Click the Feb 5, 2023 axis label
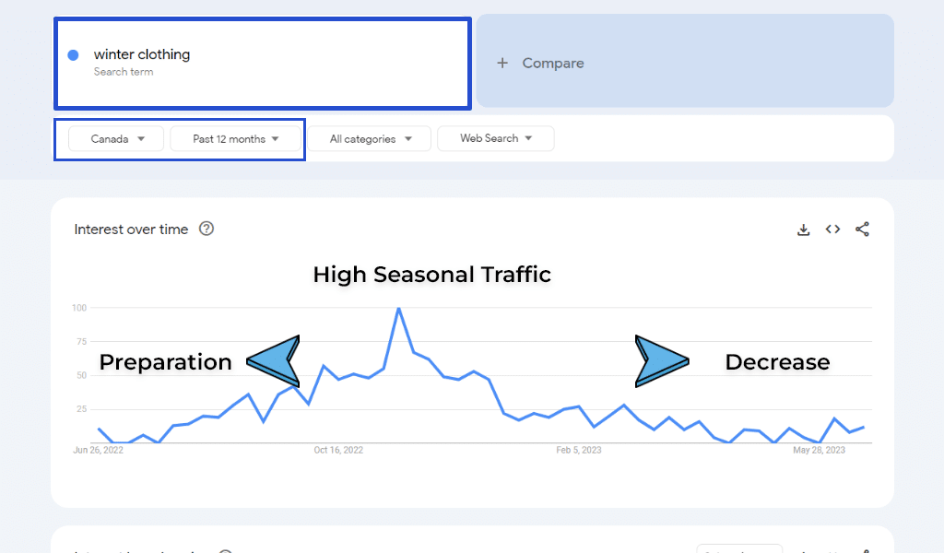This screenshot has height=553, width=944. tap(579, 450)
